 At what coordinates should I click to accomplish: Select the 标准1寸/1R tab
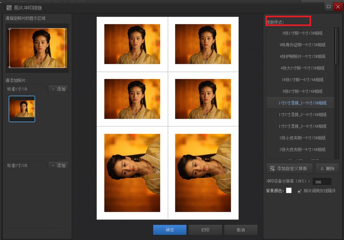pos(26,89)
